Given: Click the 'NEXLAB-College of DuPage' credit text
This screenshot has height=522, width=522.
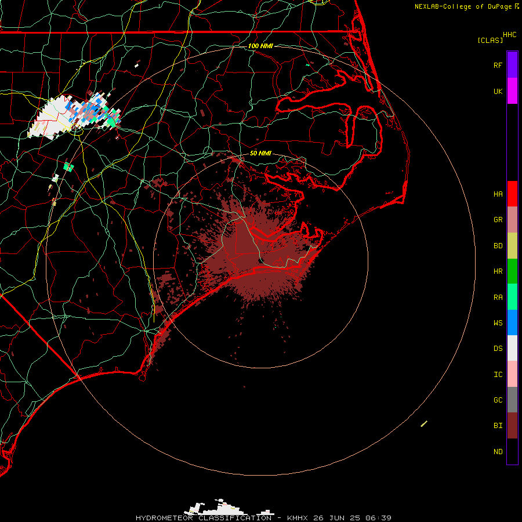Looking at the screenshot, I should 463,6.
